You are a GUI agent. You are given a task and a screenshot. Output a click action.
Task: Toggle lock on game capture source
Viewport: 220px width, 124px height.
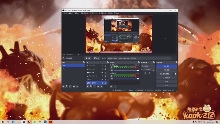(105, 72)
